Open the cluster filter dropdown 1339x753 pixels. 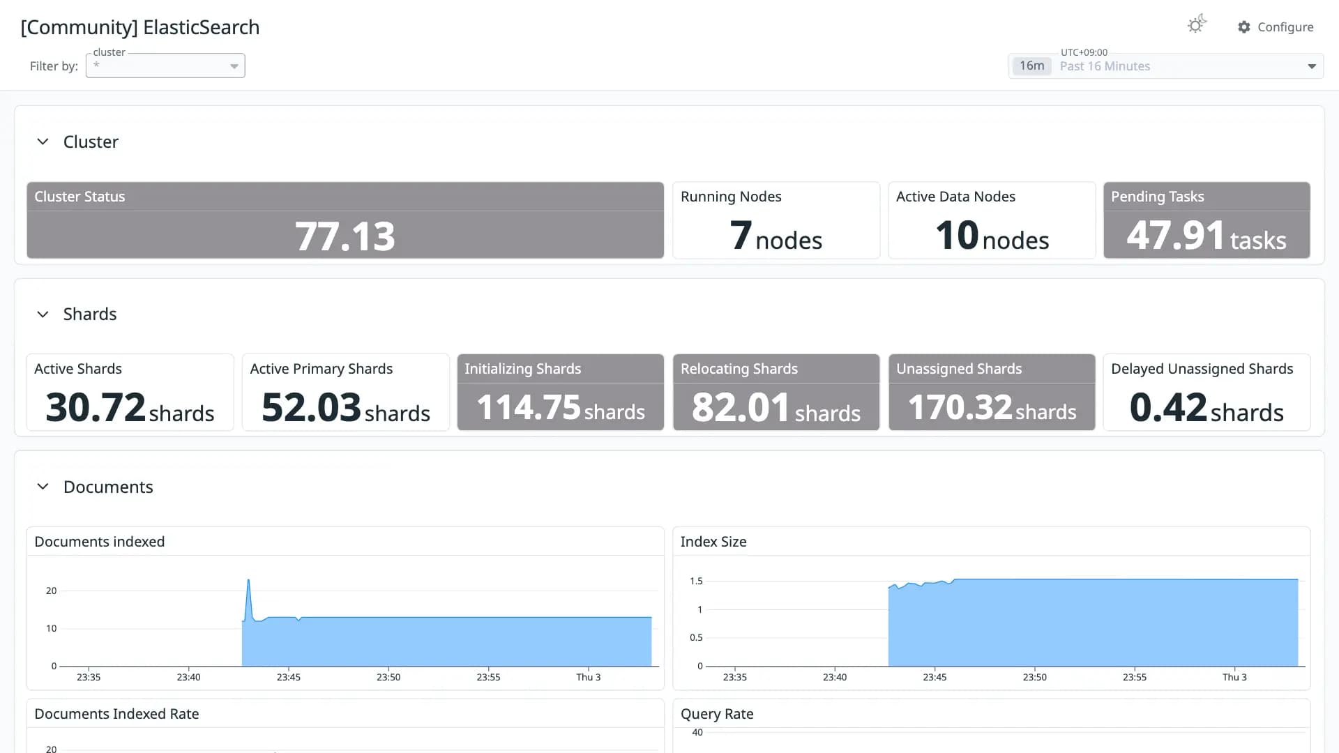[165, 66]
